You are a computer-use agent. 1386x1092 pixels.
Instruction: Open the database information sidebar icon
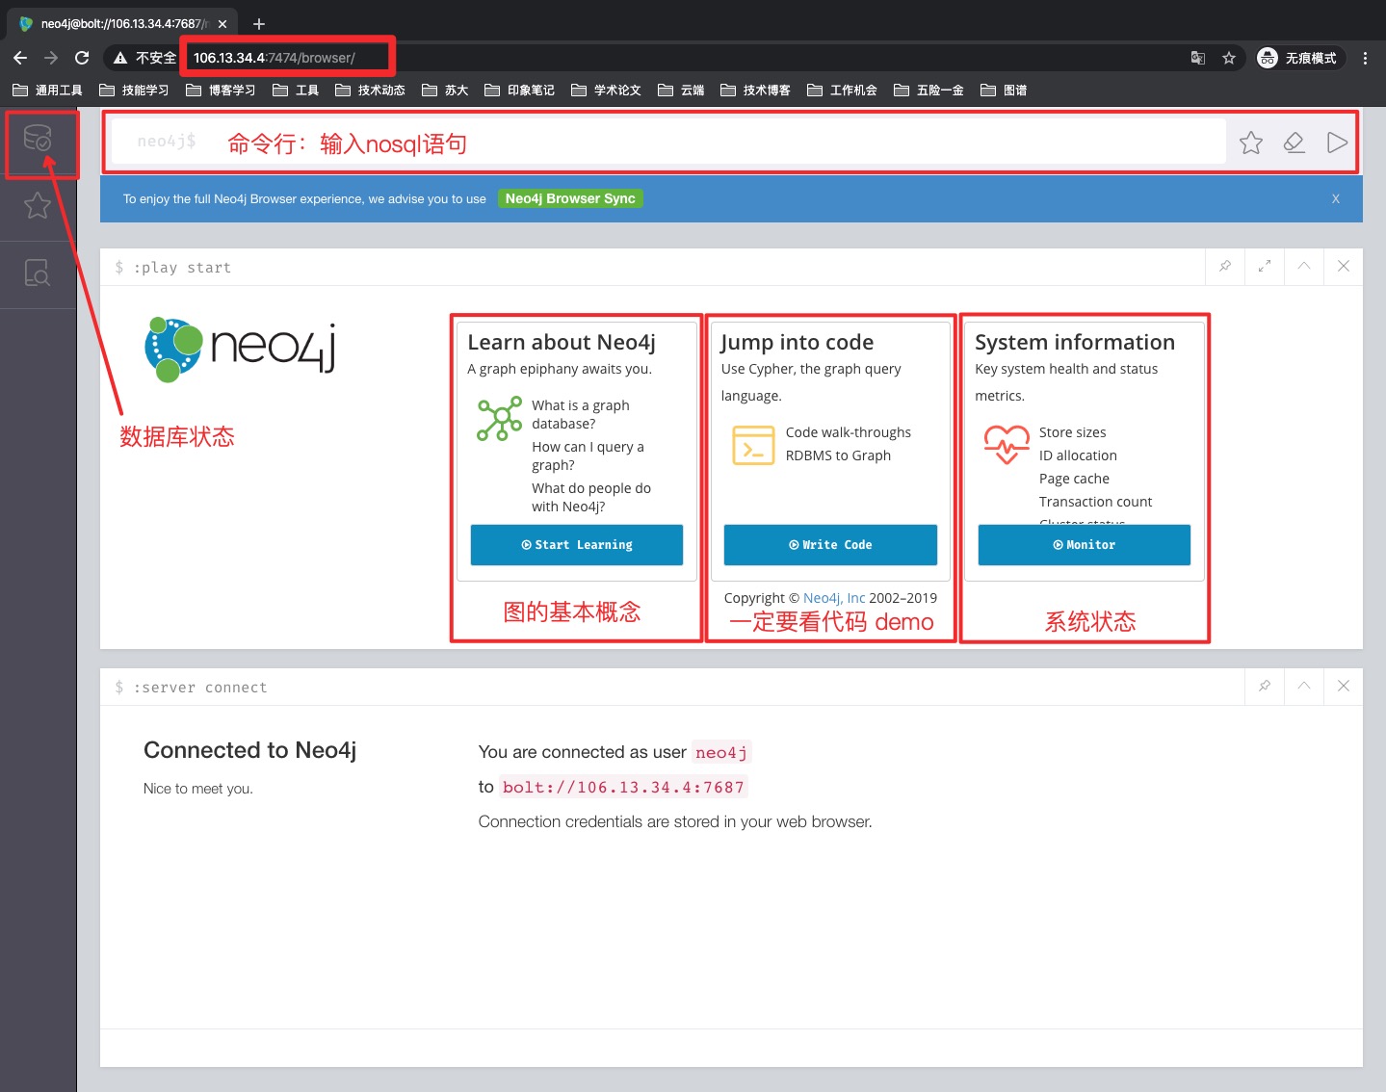coord(38,139)
